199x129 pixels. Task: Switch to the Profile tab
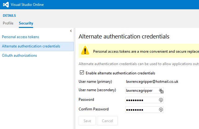point(8,23)
